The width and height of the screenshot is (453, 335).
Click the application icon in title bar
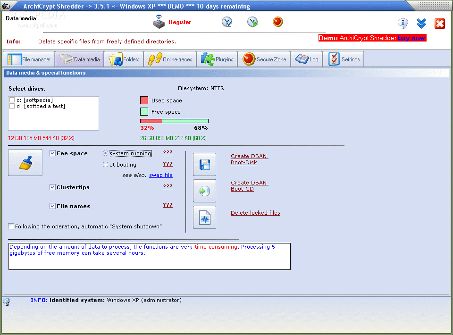(6, 6)
